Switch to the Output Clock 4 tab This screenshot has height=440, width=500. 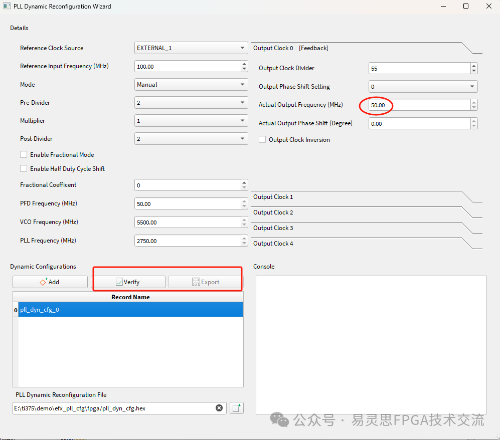pyautogui.click(x=273, y=244)
